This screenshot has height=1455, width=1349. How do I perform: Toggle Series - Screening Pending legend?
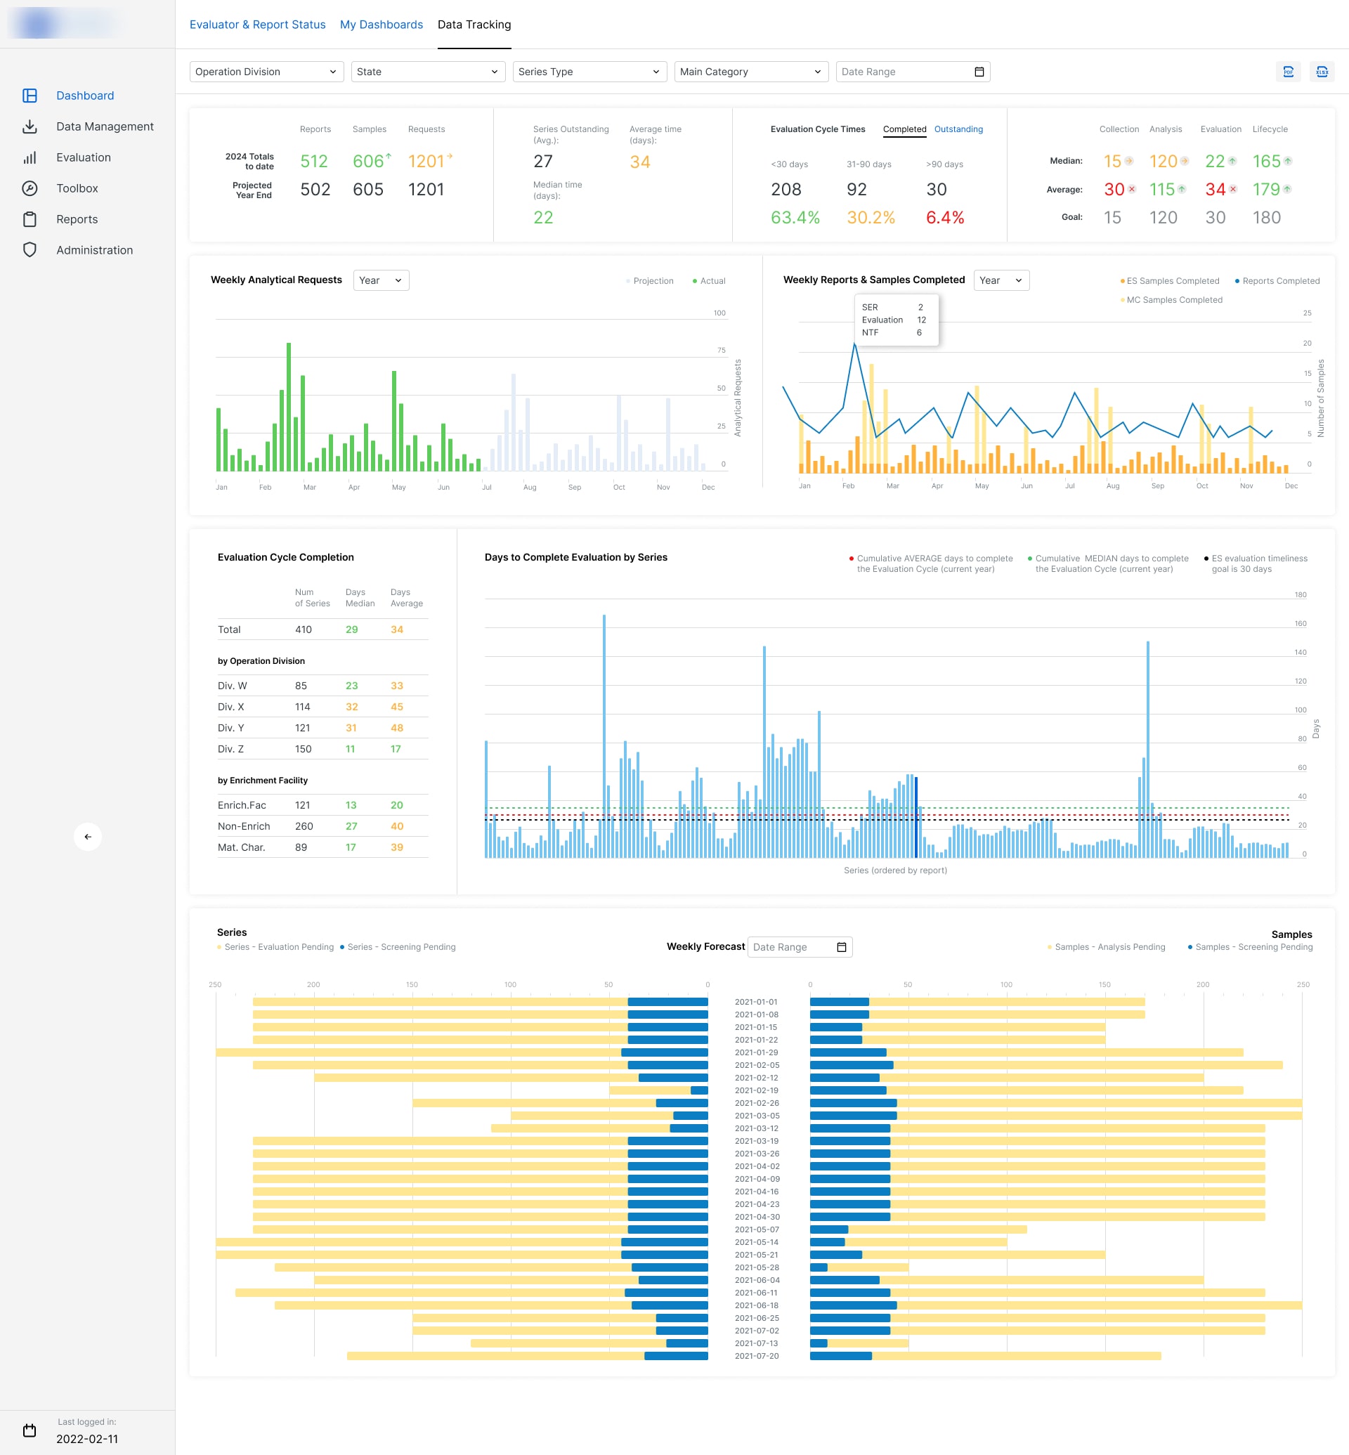[398, 947]
